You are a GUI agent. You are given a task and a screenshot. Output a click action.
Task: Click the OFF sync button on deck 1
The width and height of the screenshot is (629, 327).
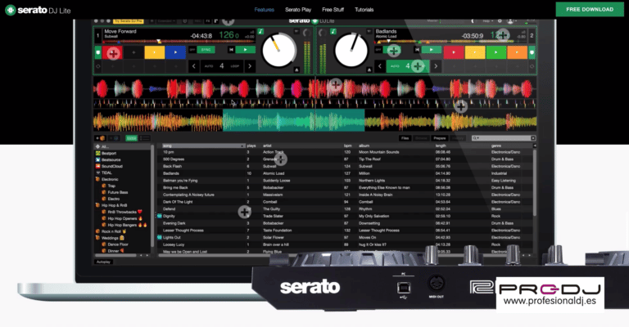[192, 50]
